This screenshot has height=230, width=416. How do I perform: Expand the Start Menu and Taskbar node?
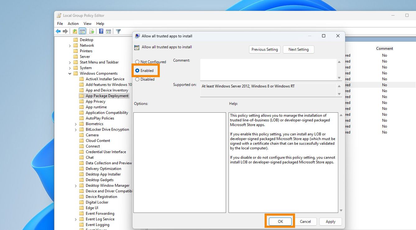(70, 63)
